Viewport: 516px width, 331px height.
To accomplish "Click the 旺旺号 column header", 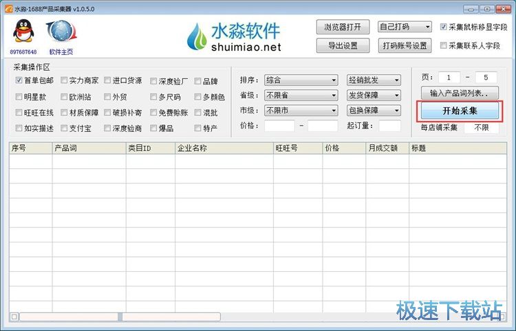I will coord(298,148).
